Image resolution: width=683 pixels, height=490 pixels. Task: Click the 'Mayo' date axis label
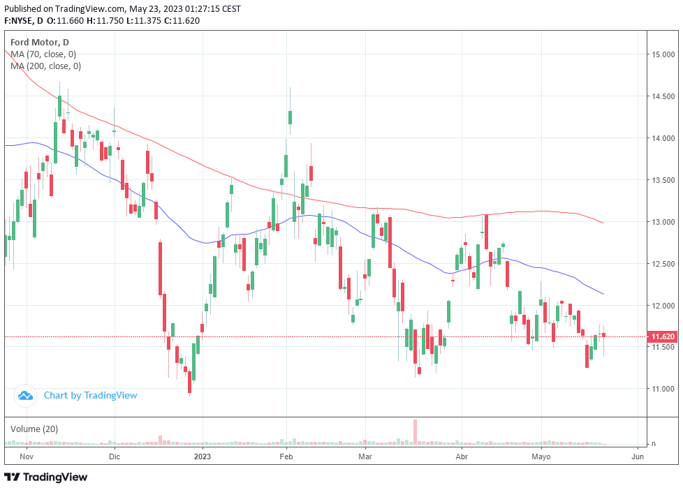point(541,456)
